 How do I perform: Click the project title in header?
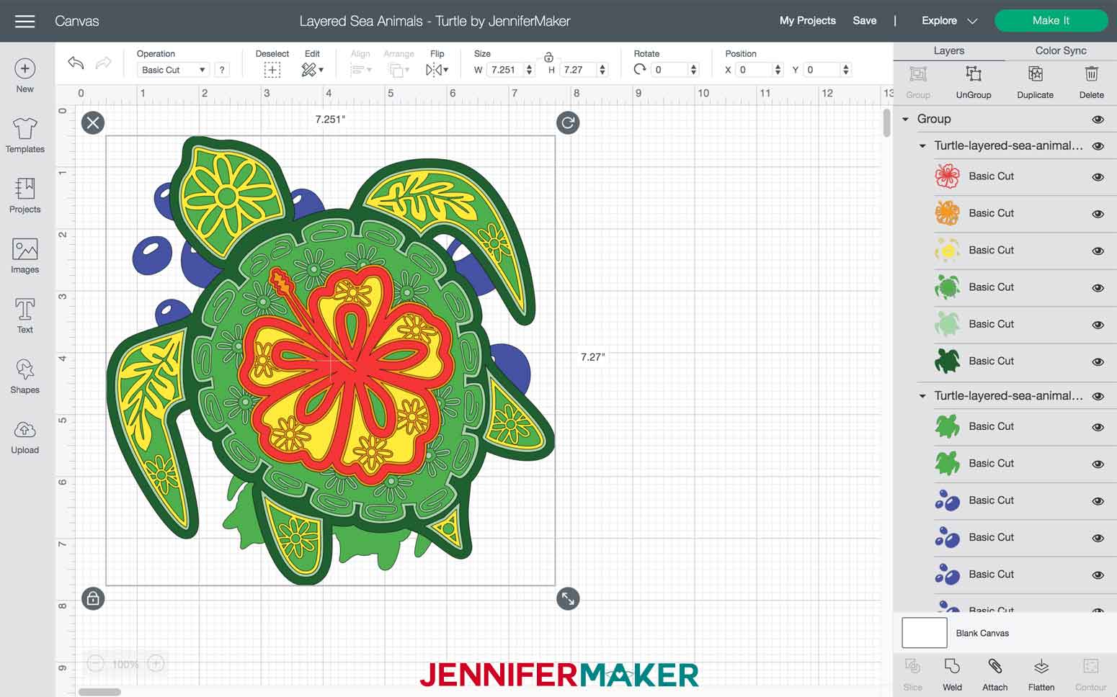435,22
